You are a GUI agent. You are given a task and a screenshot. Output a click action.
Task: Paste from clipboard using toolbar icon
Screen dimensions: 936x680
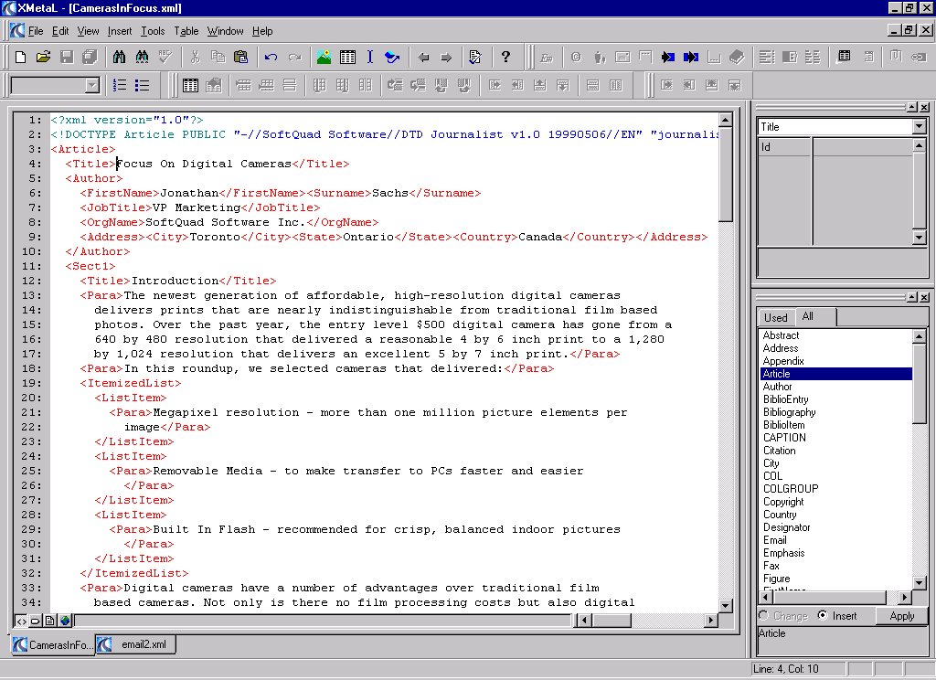click(240, 58)
